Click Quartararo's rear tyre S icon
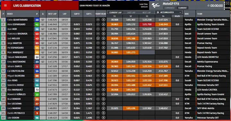The height and width of the screenshot is (121, 231). coord(103,20)
